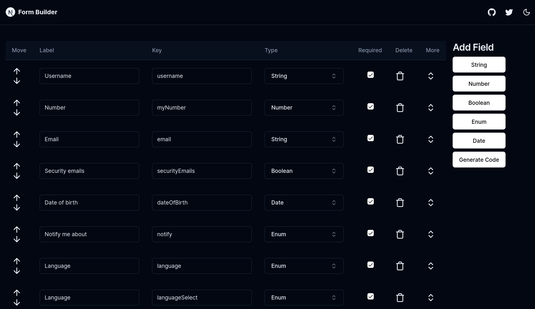
Task: Edit the dateOfBirth key input field
Action: click(202, 203)
